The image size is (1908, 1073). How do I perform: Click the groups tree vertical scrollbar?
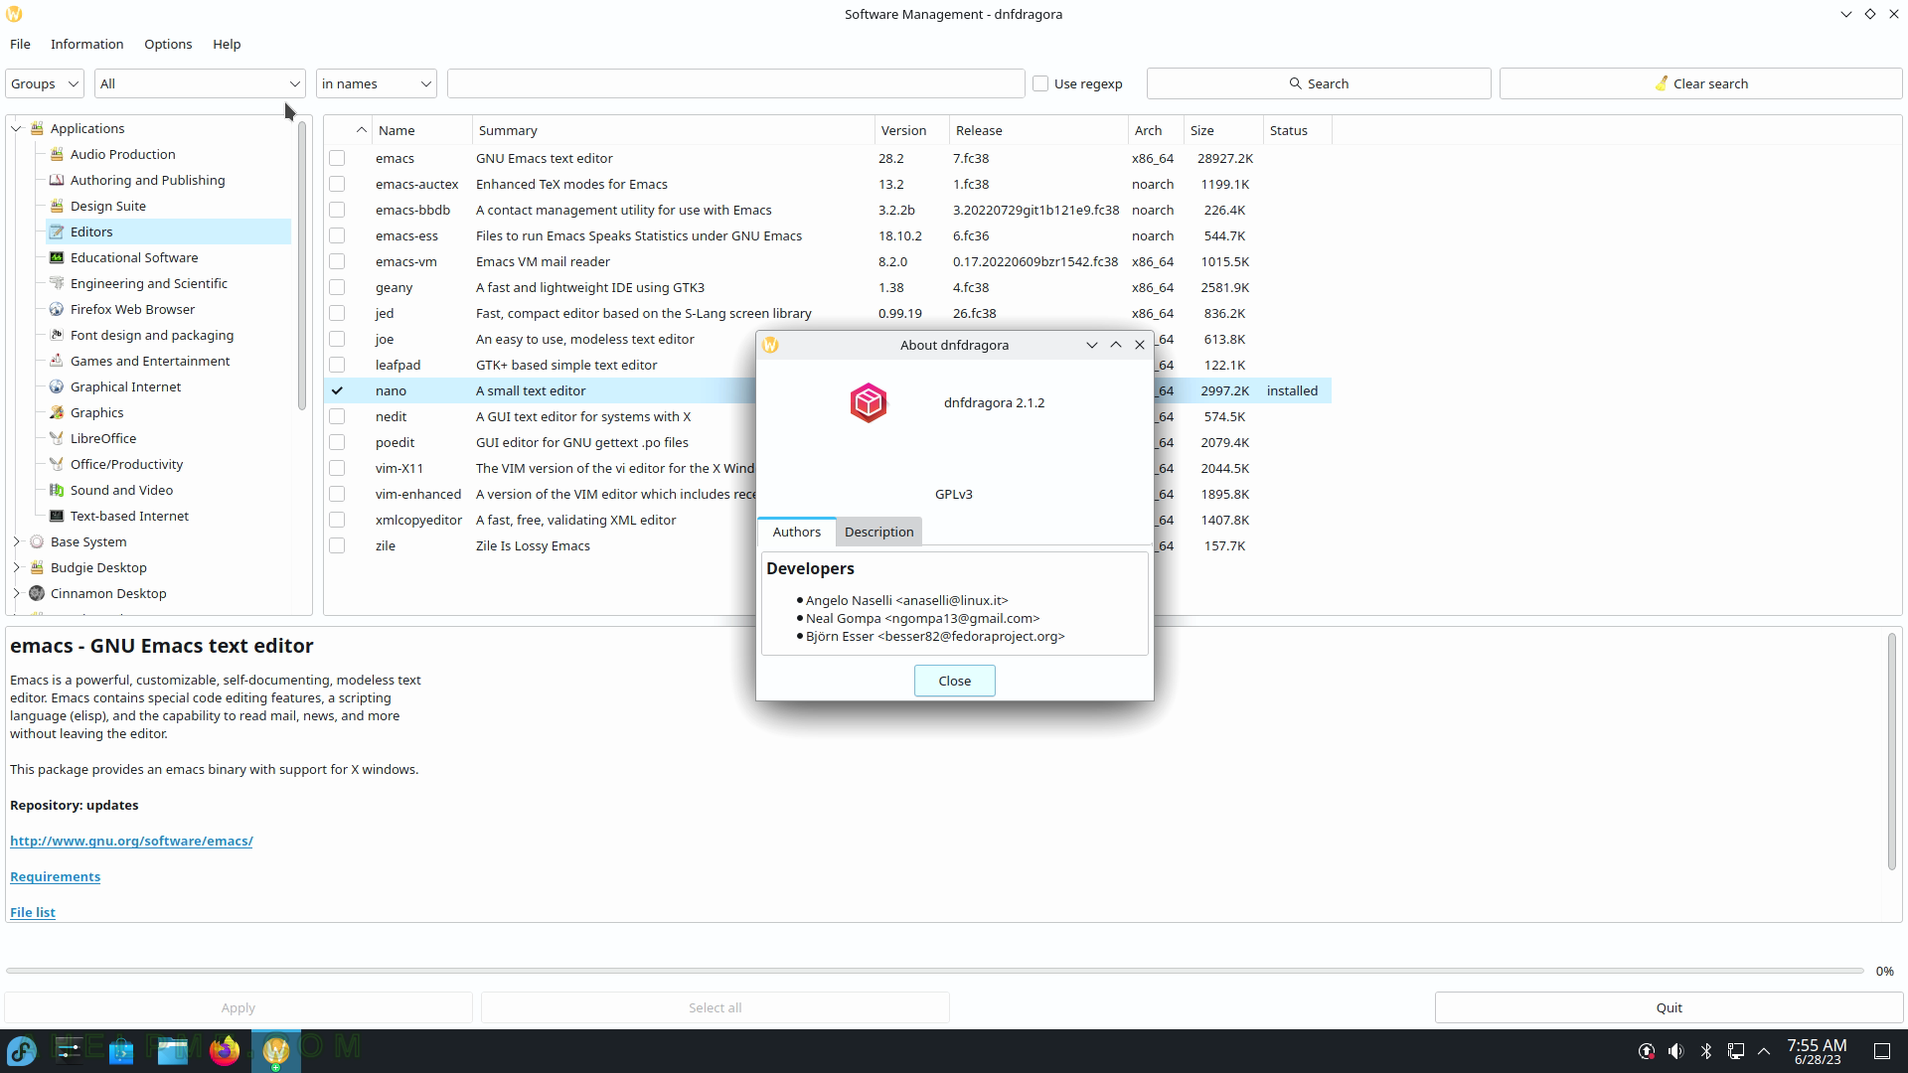302,264
